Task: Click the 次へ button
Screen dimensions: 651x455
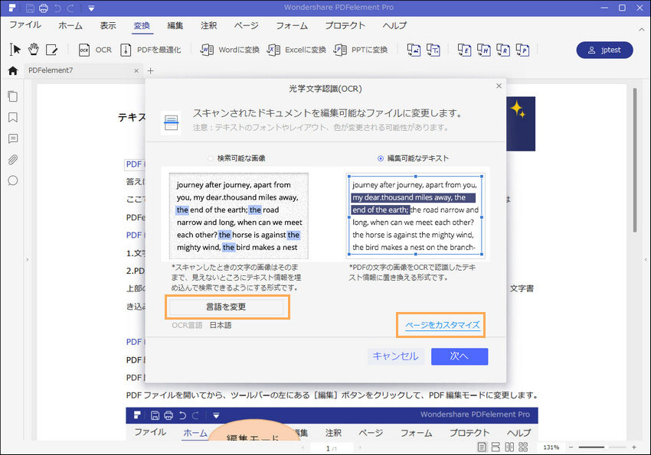Action: 460,356
